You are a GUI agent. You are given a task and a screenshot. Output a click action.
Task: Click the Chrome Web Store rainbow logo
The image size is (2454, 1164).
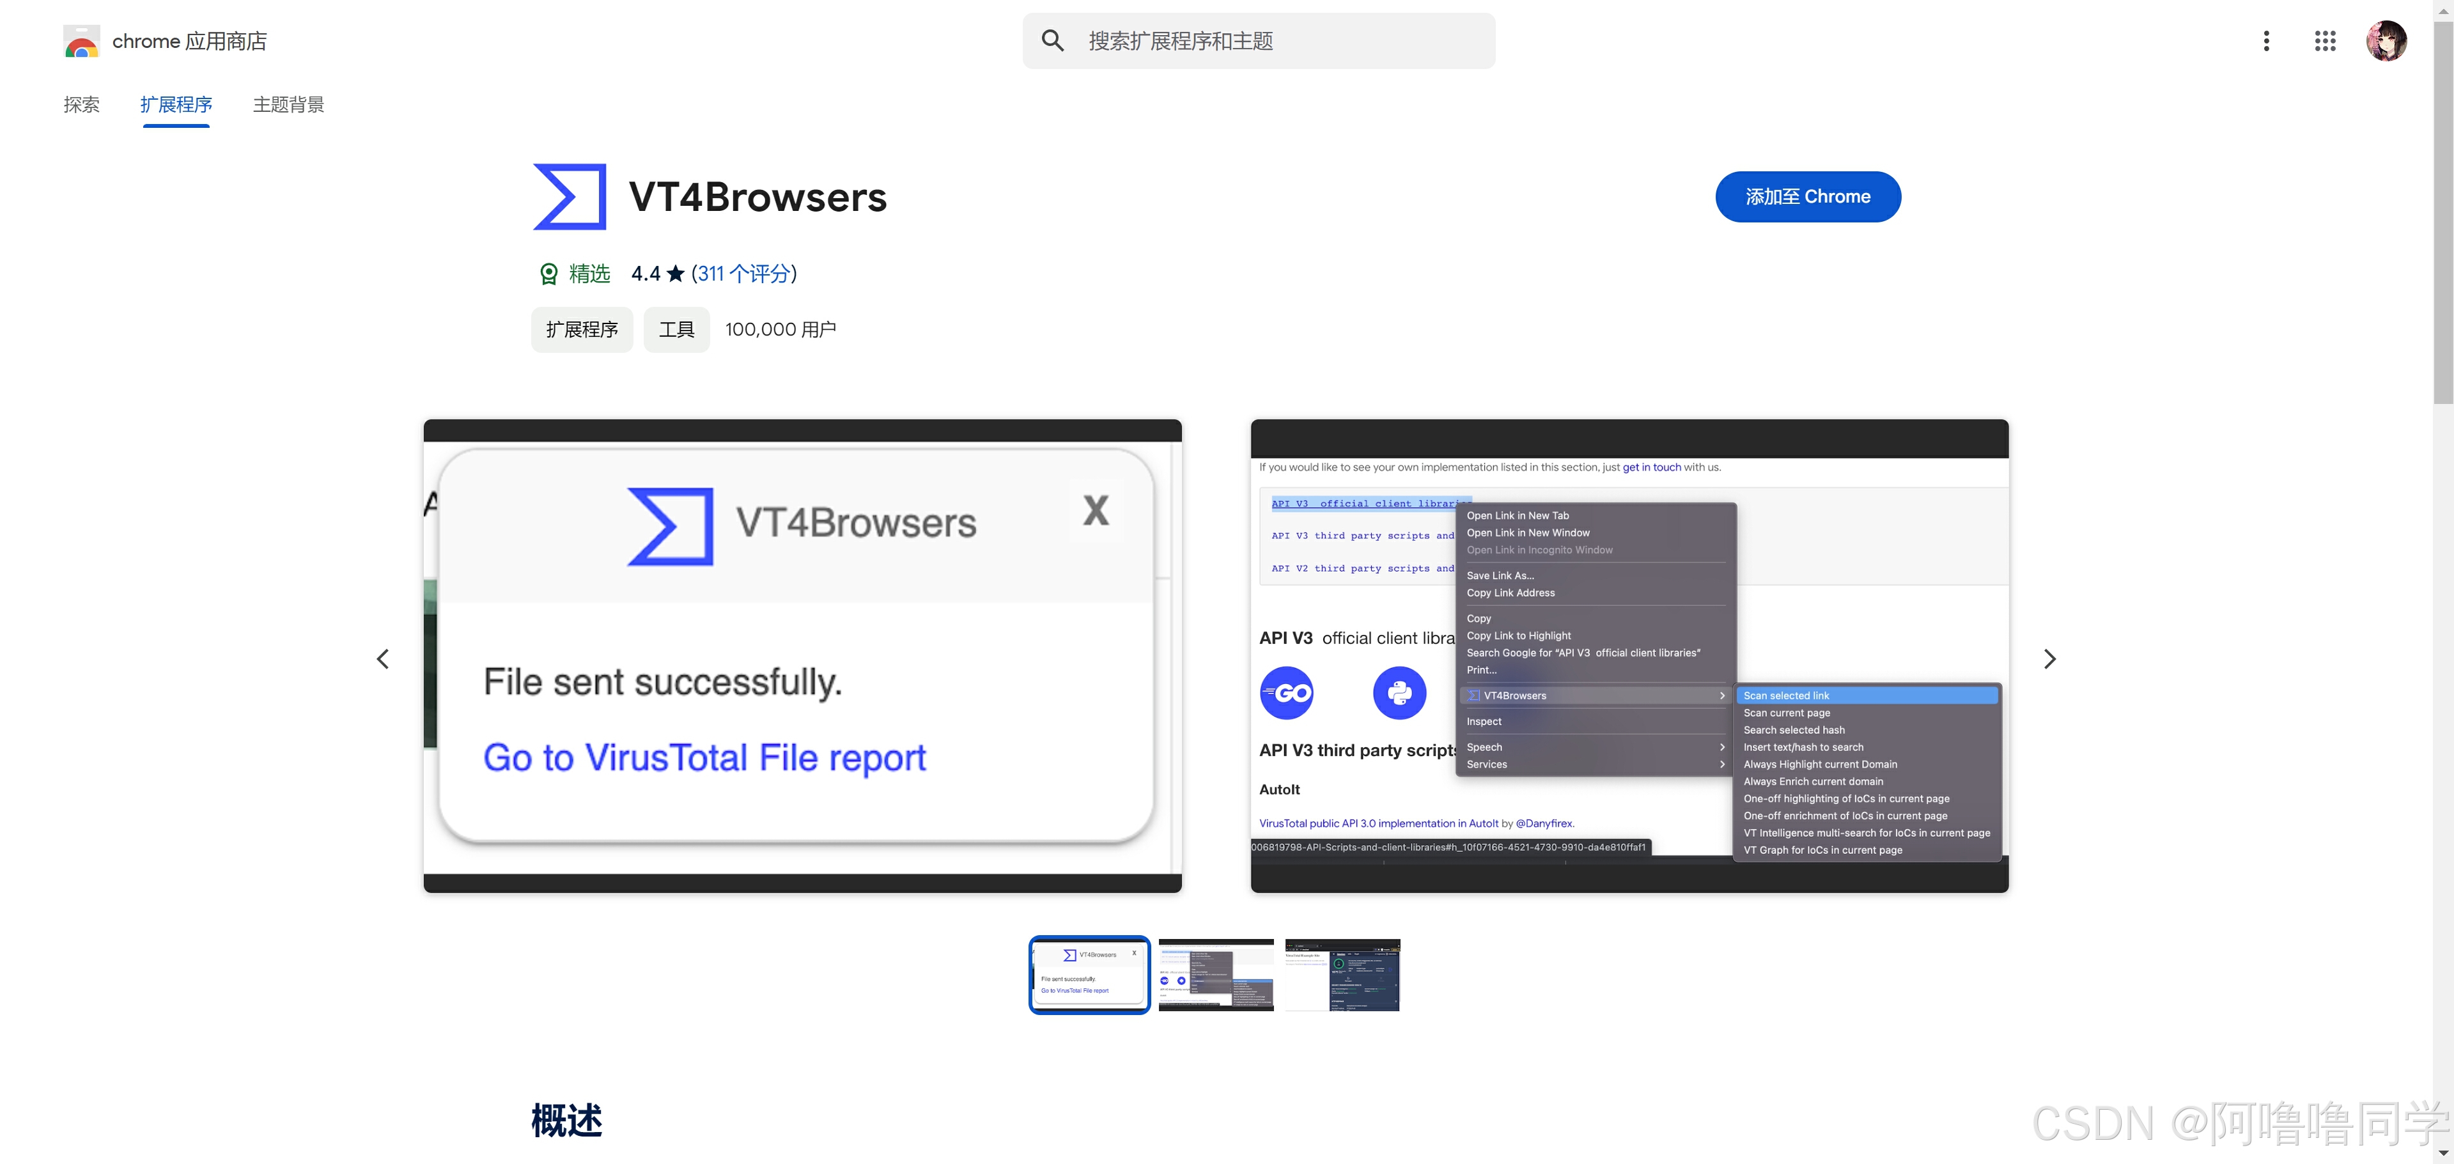click(81, 41)
